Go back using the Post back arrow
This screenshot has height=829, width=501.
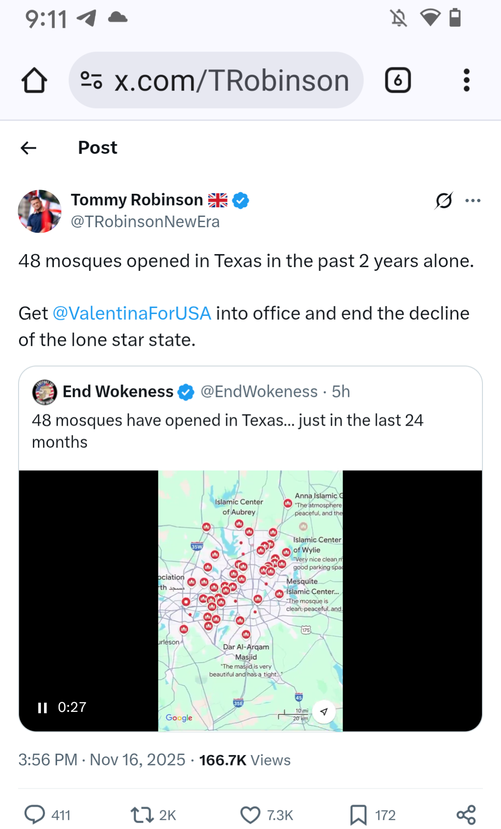click(29, 148)
